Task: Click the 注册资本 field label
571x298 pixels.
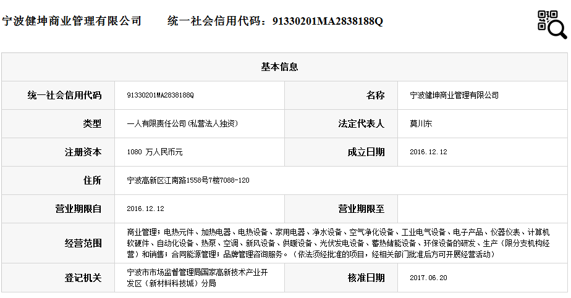Action: [x=83, y=152]
